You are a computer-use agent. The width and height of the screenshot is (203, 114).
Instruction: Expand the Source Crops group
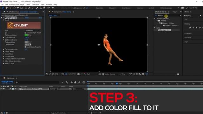[x=3, y=63]
